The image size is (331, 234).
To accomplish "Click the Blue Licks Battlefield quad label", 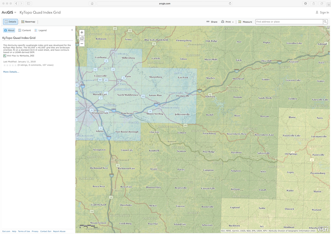I will pos(156,40).
